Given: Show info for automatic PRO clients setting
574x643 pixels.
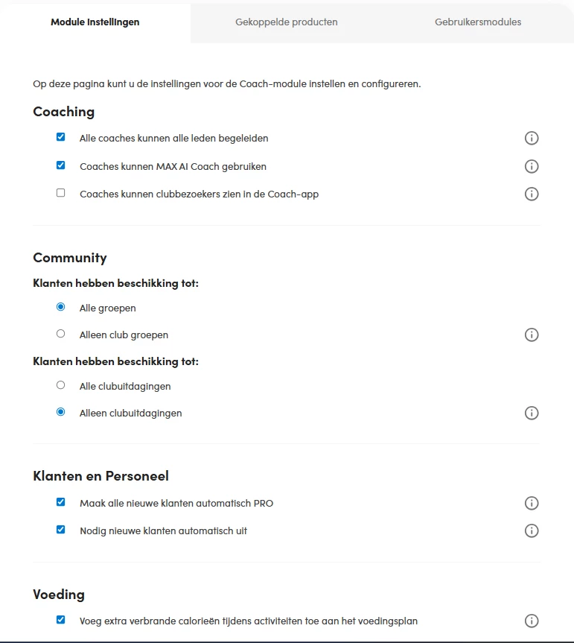Looking at the screenshot, I should coord(532,503).
